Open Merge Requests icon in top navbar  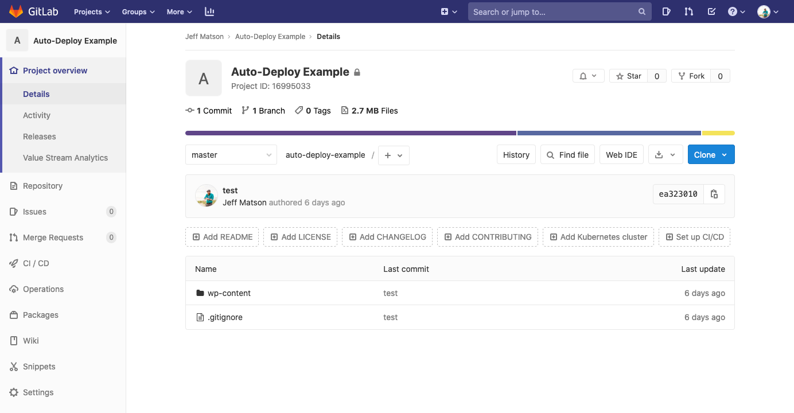tap(689, 11)
